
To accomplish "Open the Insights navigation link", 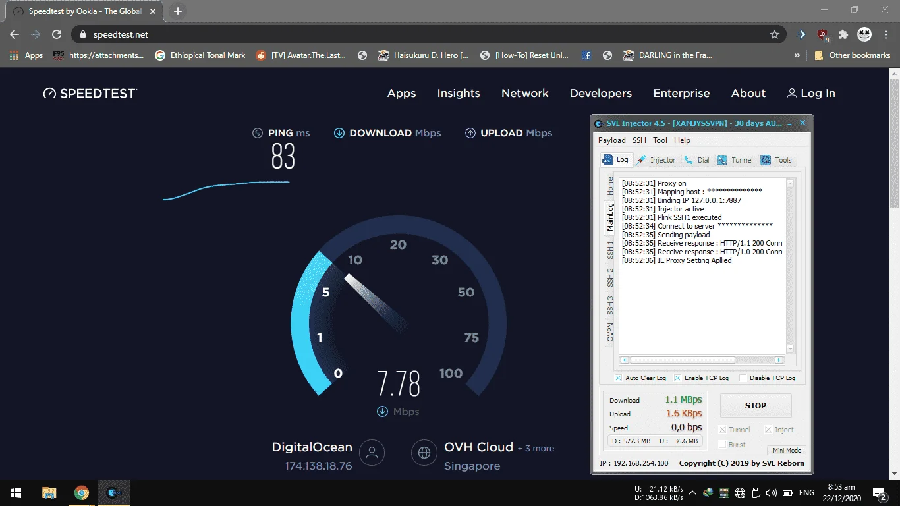I will [x=459, y=94].
